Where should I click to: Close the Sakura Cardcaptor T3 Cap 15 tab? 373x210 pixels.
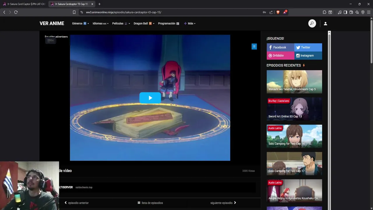tap(92, 4)
